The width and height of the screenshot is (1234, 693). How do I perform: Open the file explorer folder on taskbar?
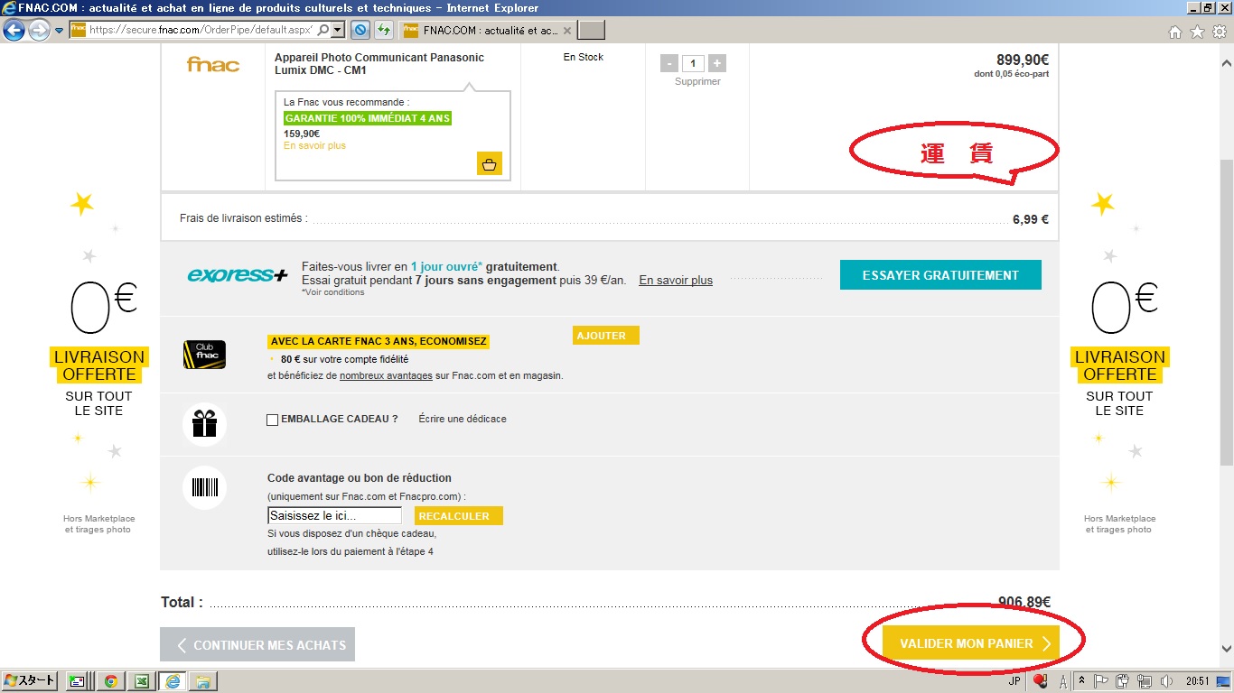(x=203, y=681)
